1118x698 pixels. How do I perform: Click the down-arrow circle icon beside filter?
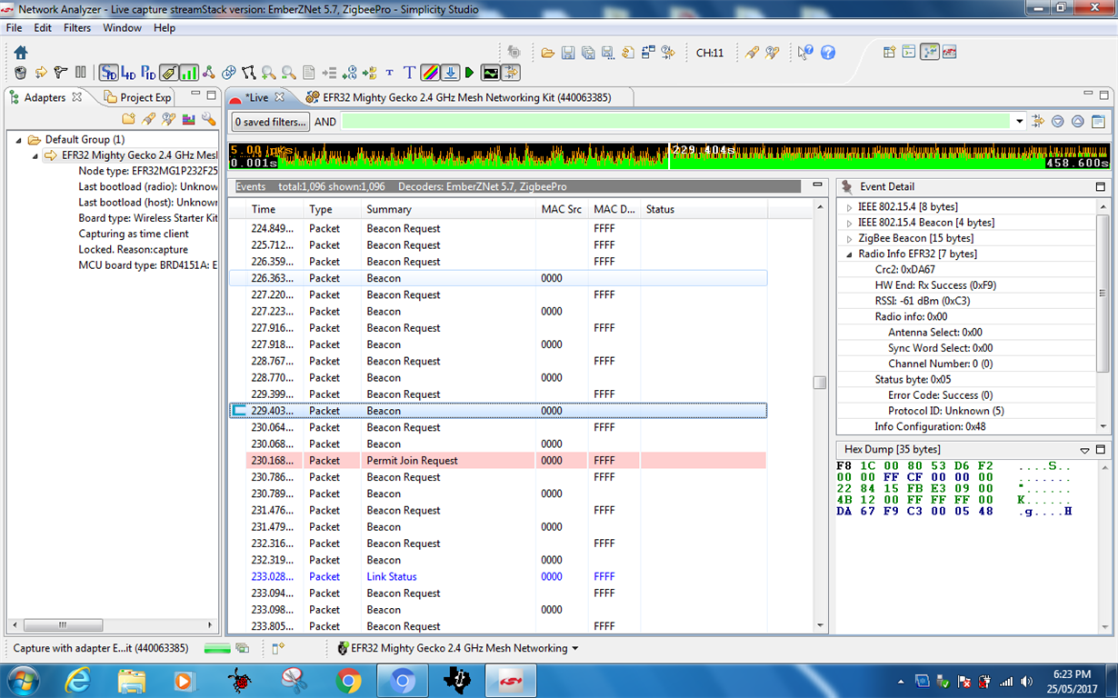pyautogui.click(x=1058, y=122)
